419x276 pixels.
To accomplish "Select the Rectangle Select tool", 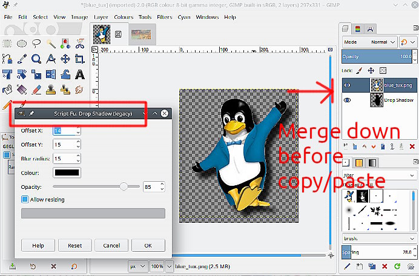I will coord(7,44).
